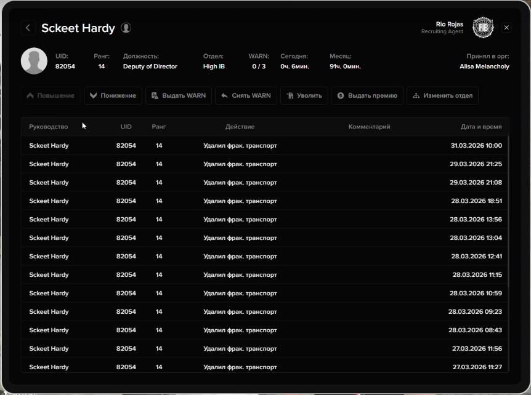Remove a warning with Снять WARN

pos(246,95)
